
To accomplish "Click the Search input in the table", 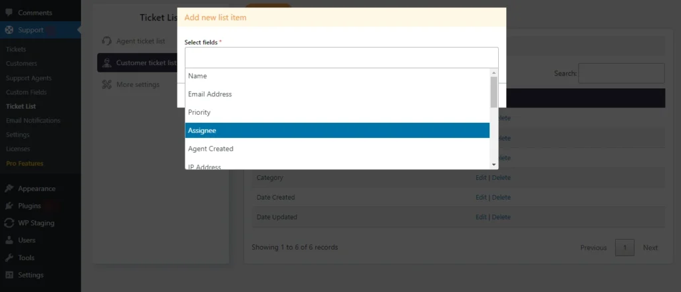I will click(621, 73).
